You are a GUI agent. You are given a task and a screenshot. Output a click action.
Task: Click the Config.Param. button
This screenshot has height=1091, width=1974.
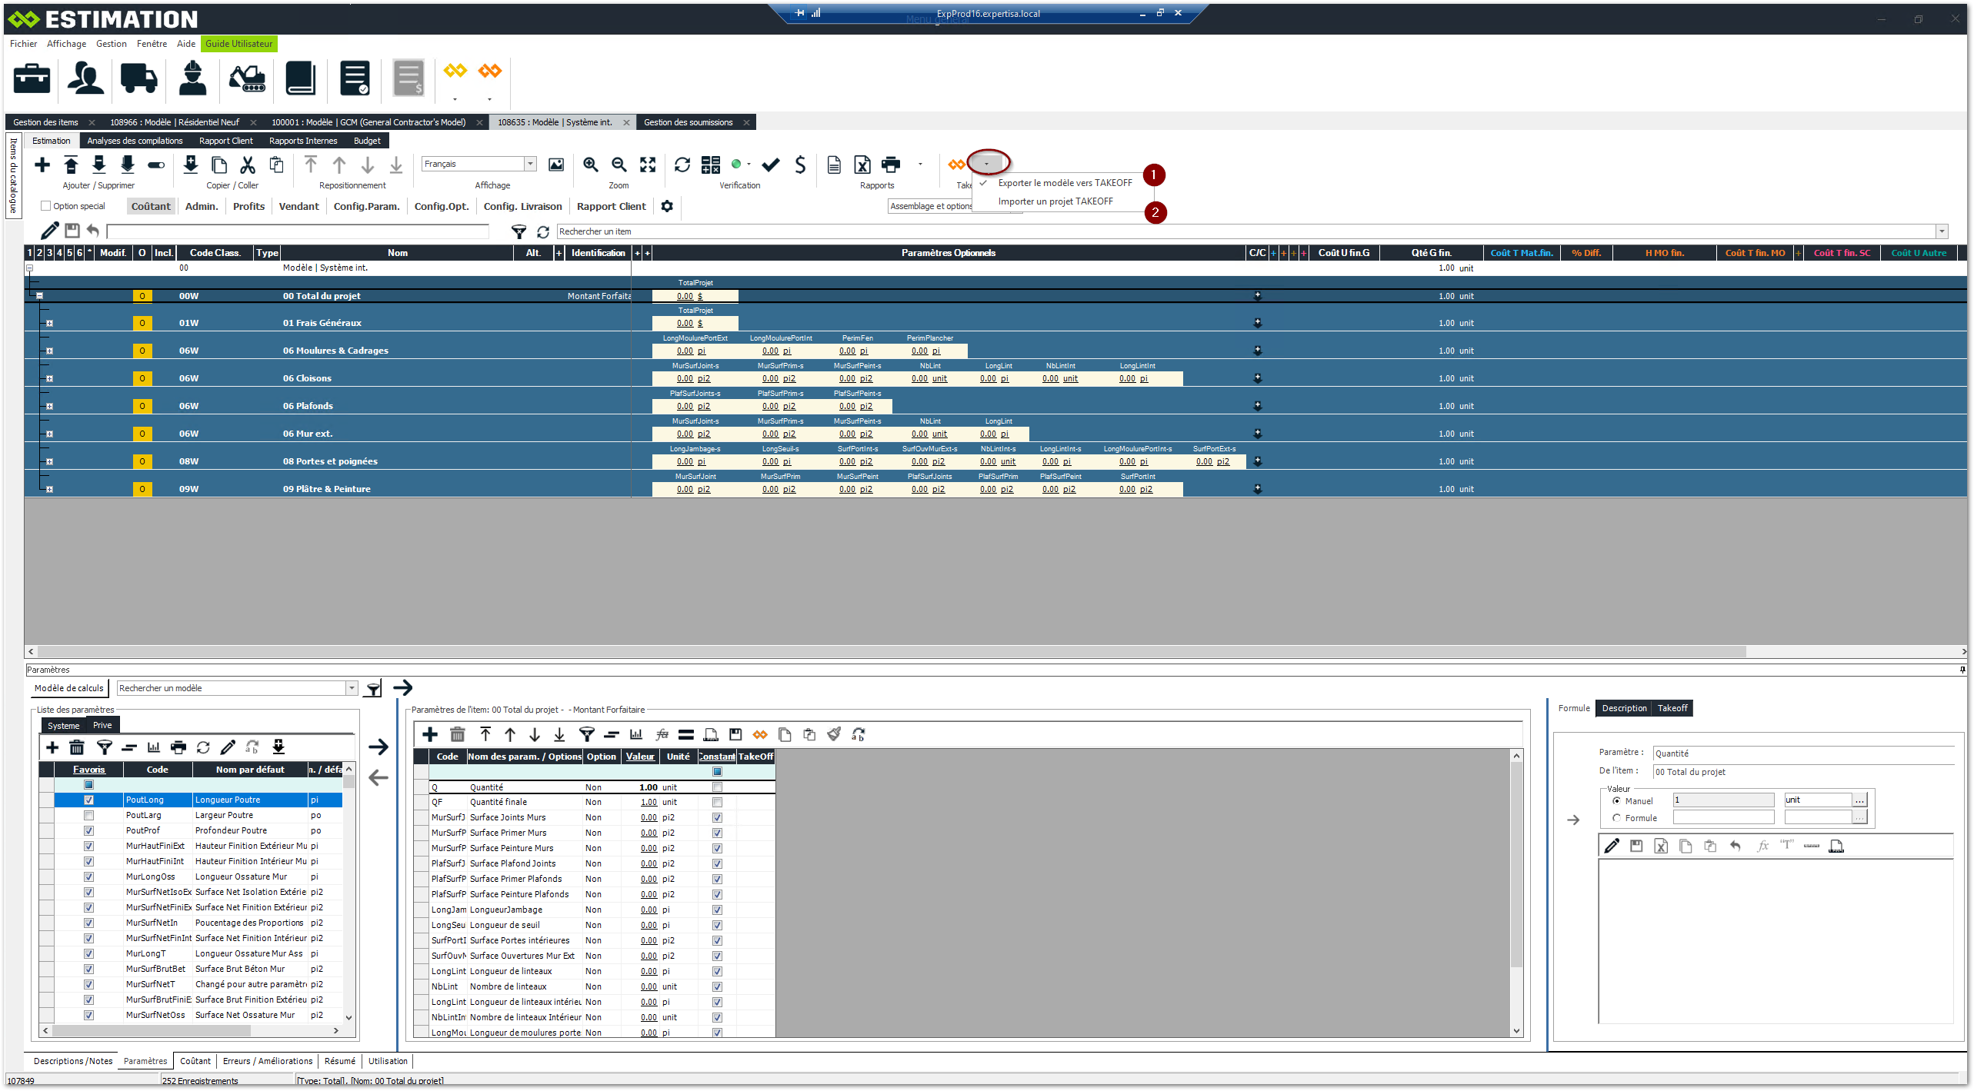point(366,206)
